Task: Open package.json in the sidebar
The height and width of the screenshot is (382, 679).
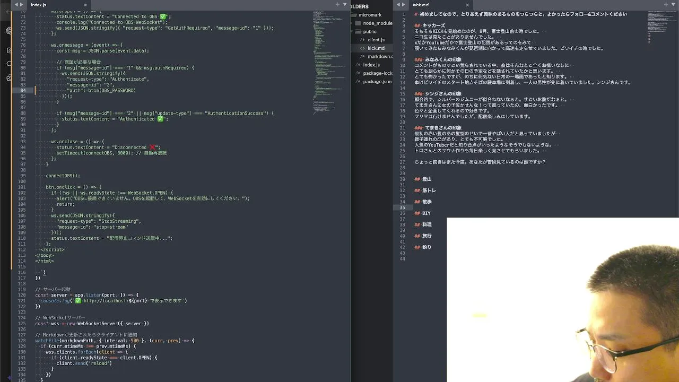Action: click(x=377, y=82)
